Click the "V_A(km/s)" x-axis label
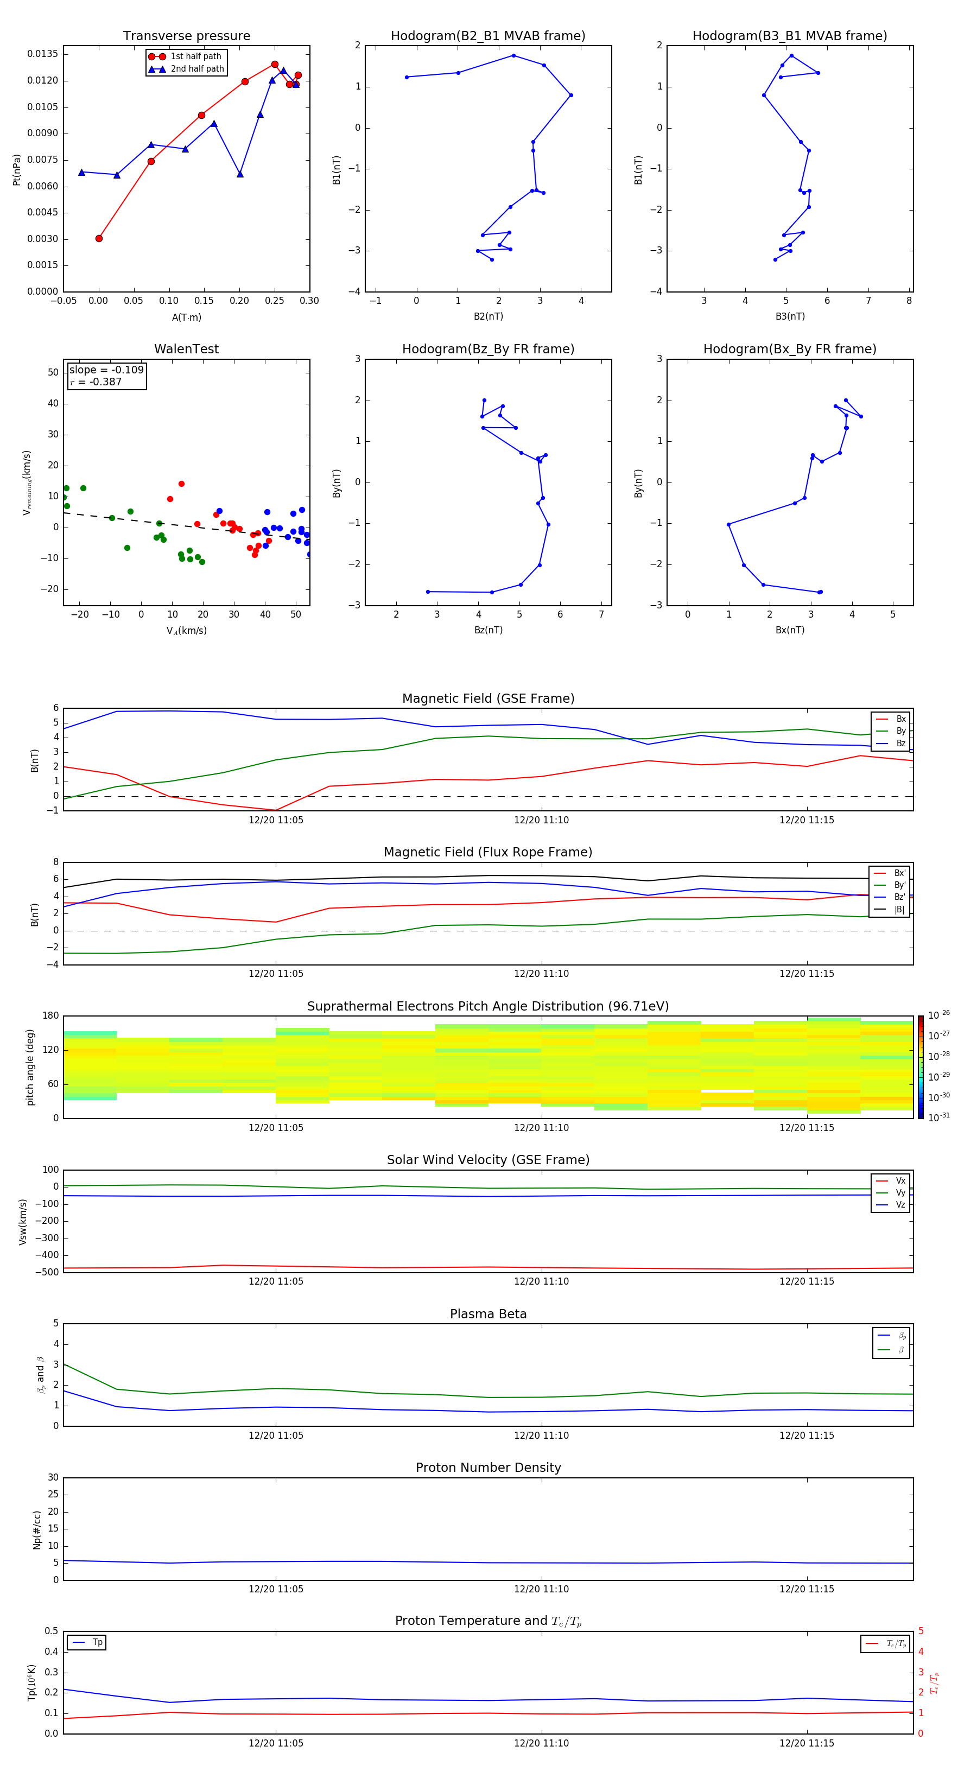 click(x=186, y=631)
